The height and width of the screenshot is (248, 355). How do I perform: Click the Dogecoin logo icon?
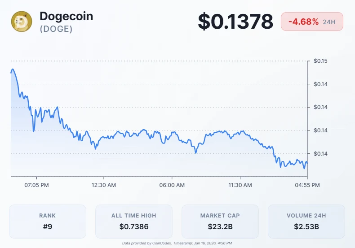point(22,22)
